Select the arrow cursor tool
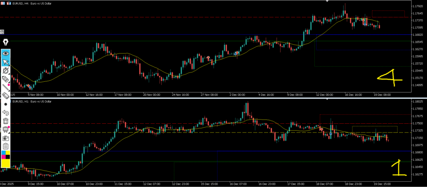The height and width of the screenshot is (187, 427). [x=6, y=62]
